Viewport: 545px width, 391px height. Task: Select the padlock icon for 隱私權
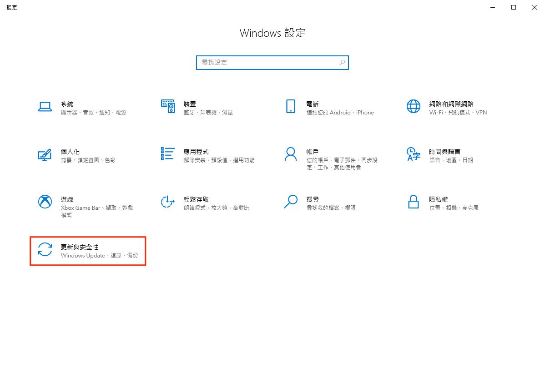point(413,202)
